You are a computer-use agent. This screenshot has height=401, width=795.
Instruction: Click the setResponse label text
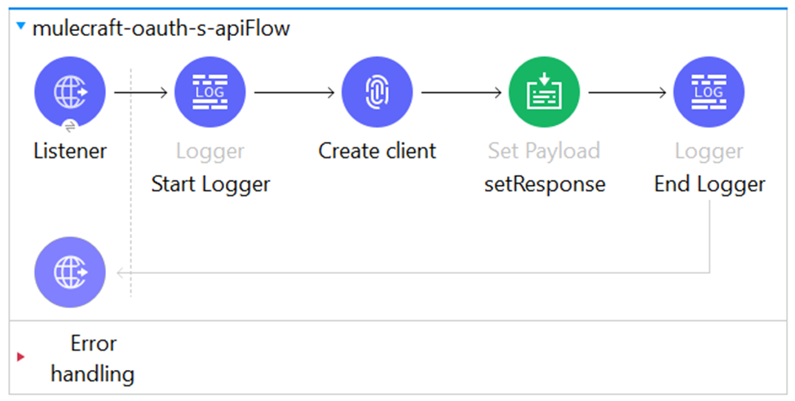(544, 184)
